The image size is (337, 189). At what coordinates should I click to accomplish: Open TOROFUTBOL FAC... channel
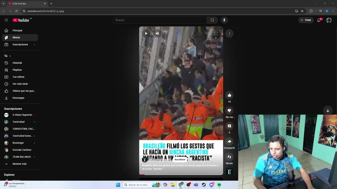pyautogui.click(x=20, y=129)
